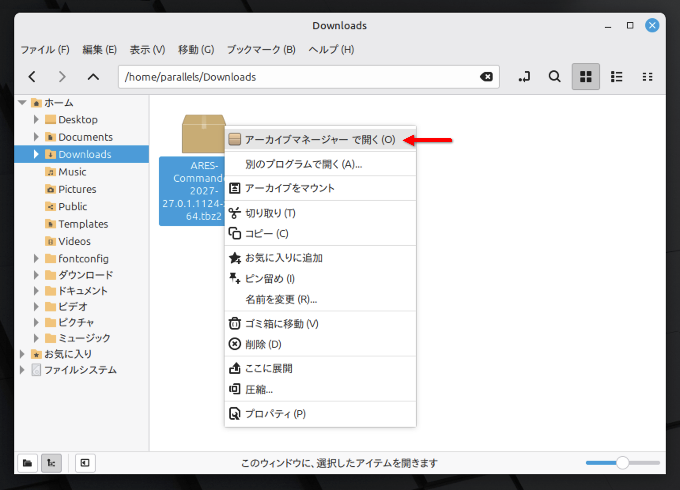This screenshot has width=680, height=490.
Task: Expand the ファイルシステム tree node
Action: click(x=22, y=370)
